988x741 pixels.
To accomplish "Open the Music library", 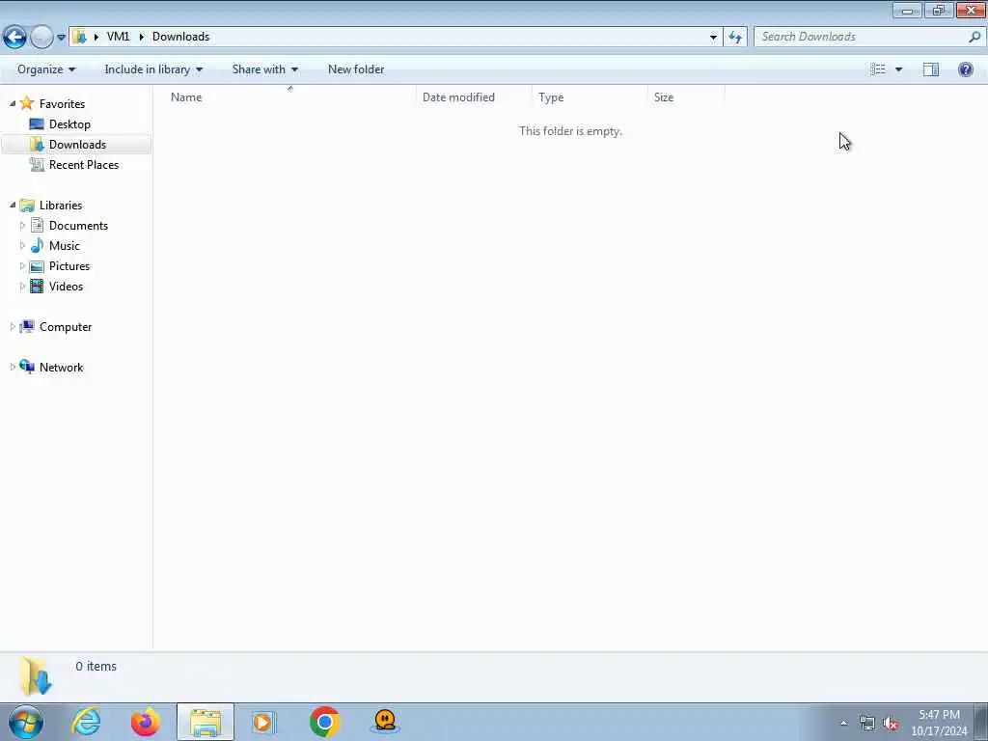I will pyautogui.click(x=65, y=246).
